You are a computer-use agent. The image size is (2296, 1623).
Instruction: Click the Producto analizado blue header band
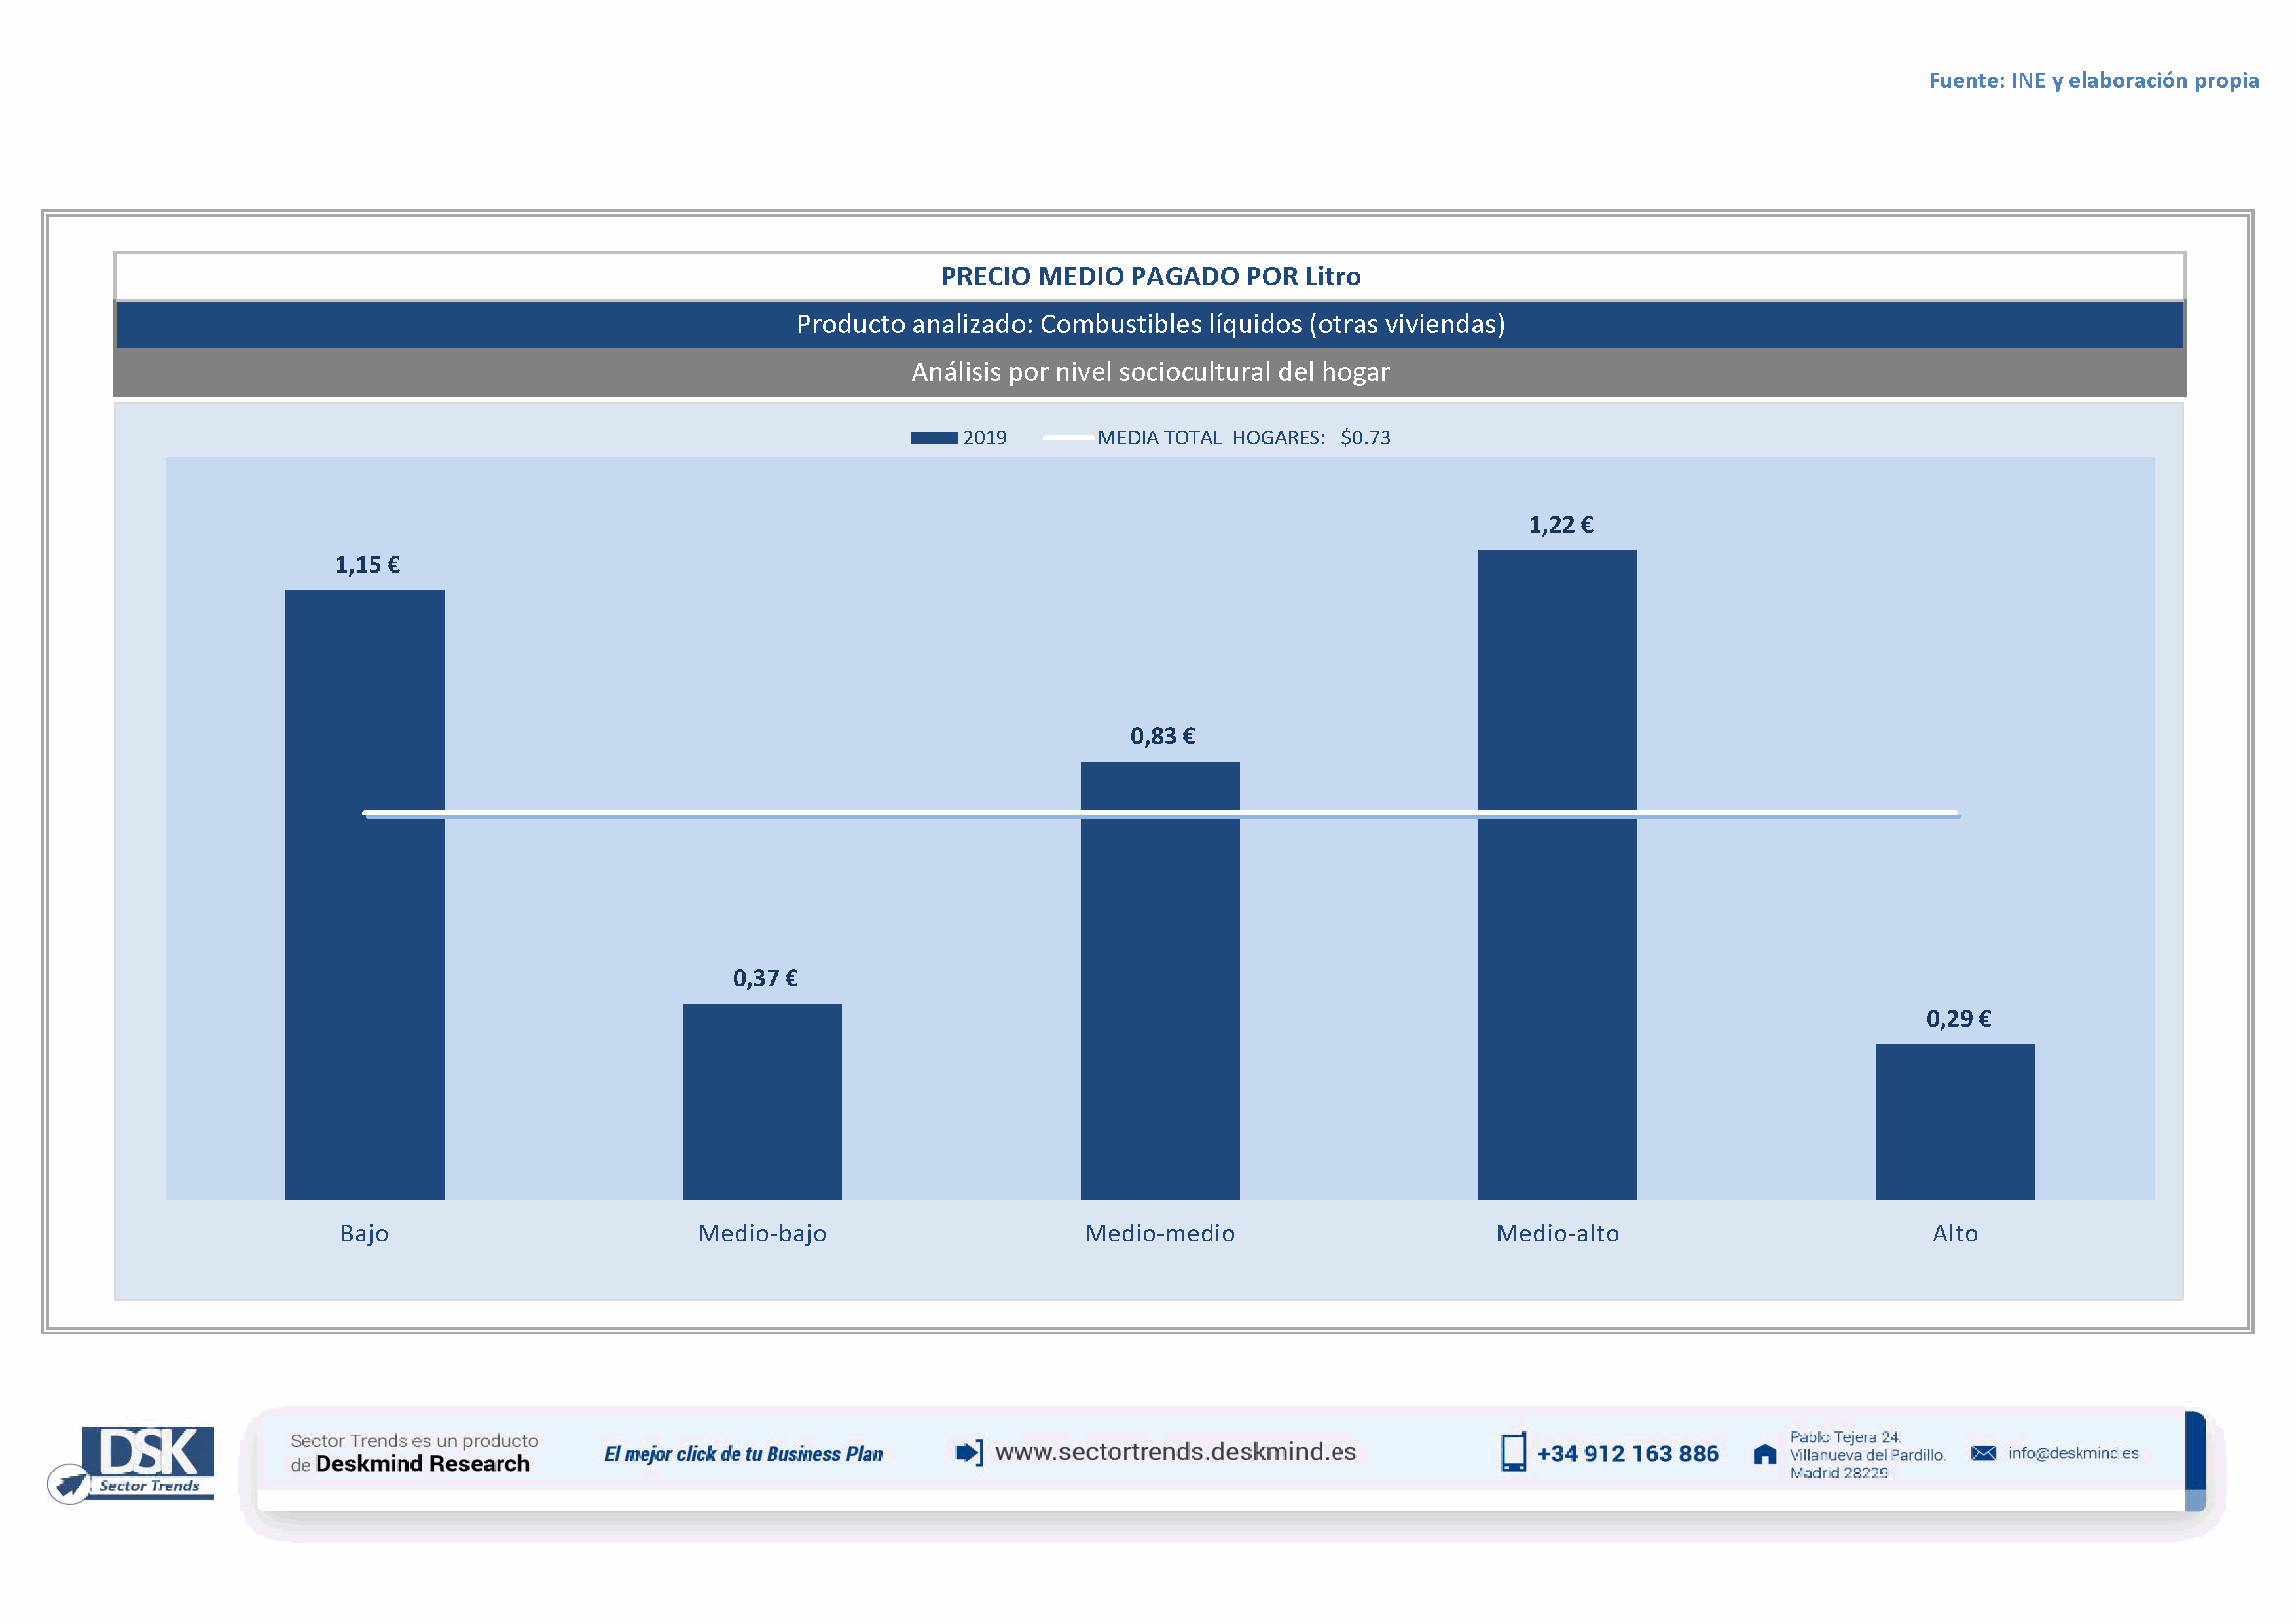[x=1150, y=325]
